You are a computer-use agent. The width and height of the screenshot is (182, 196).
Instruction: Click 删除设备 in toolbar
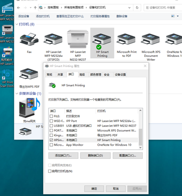pos(122,16)
